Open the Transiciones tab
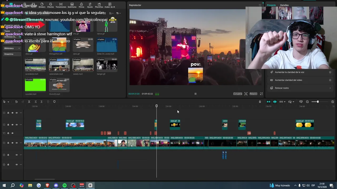Image resolution: width=337 pixels, height=189 pixels. pos(61,5)
